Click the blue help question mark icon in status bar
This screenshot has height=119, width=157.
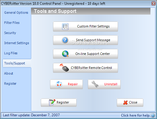(x=153, y=115)
